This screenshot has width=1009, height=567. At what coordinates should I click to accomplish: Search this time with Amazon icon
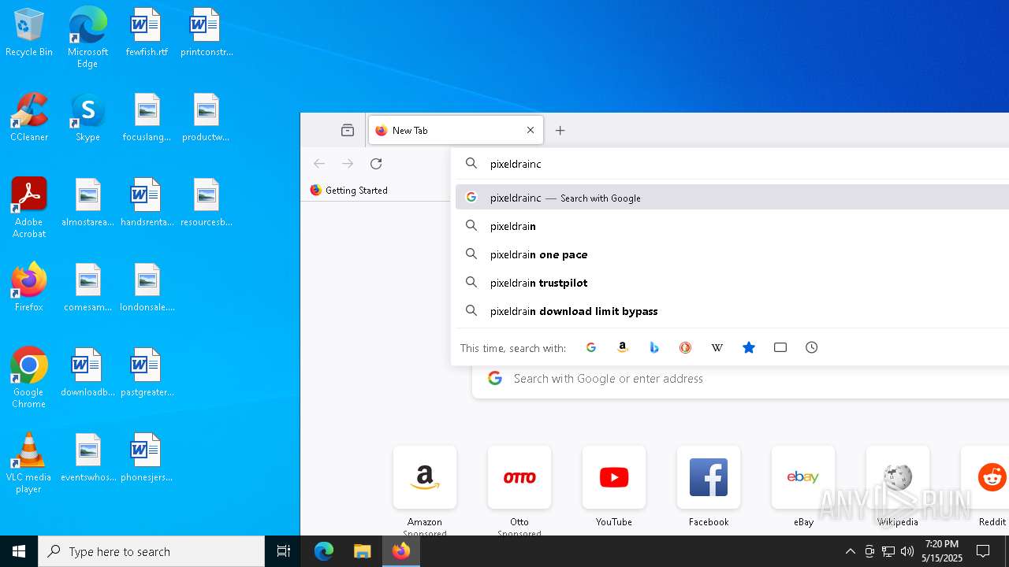[x=623, y=347]
